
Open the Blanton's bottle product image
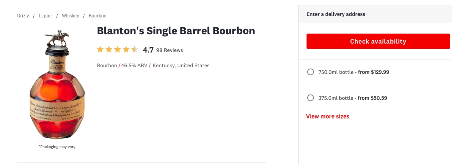57,86
